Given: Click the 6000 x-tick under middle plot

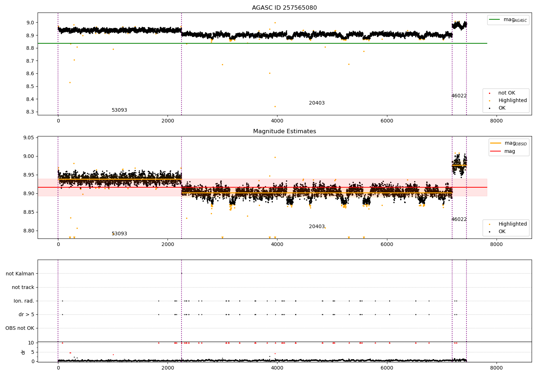Looking at the screenshot, I should 387,245.
